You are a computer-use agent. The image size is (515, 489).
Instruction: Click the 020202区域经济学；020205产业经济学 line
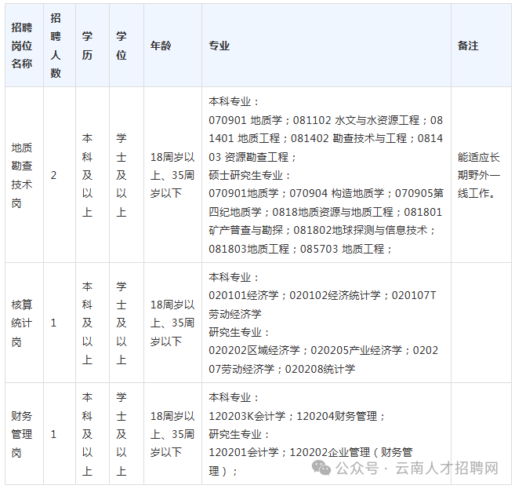(x=323, y=350)
